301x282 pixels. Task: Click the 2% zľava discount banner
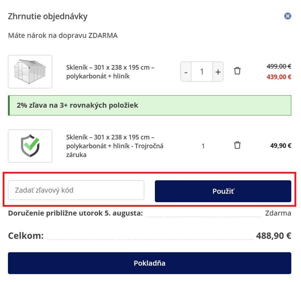(149, 105)
